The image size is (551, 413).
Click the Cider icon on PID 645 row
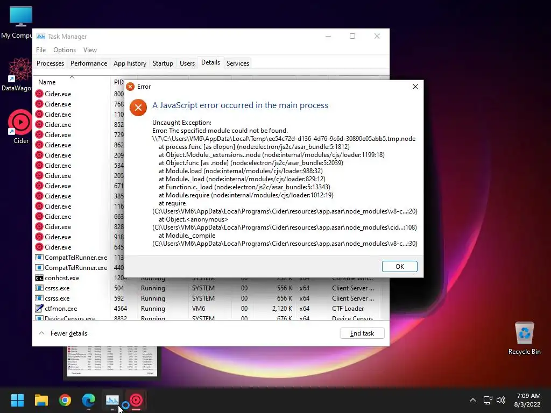coord(39,247)
